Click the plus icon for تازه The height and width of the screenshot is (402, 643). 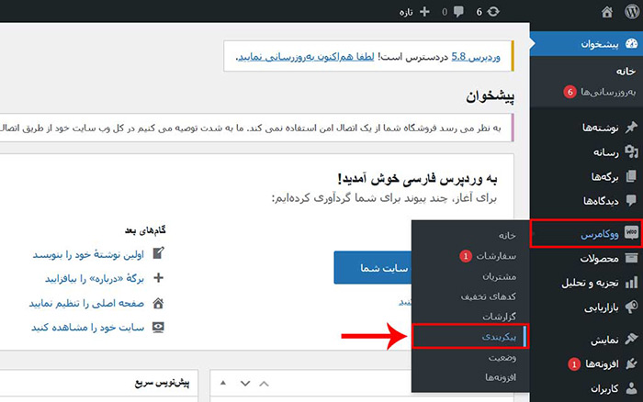tap(424, 12)
